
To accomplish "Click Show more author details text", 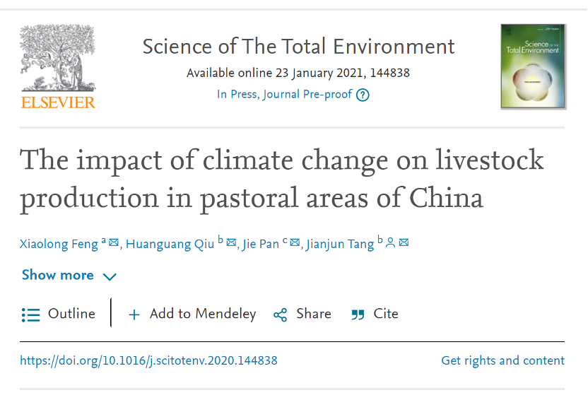I will 57,275.
